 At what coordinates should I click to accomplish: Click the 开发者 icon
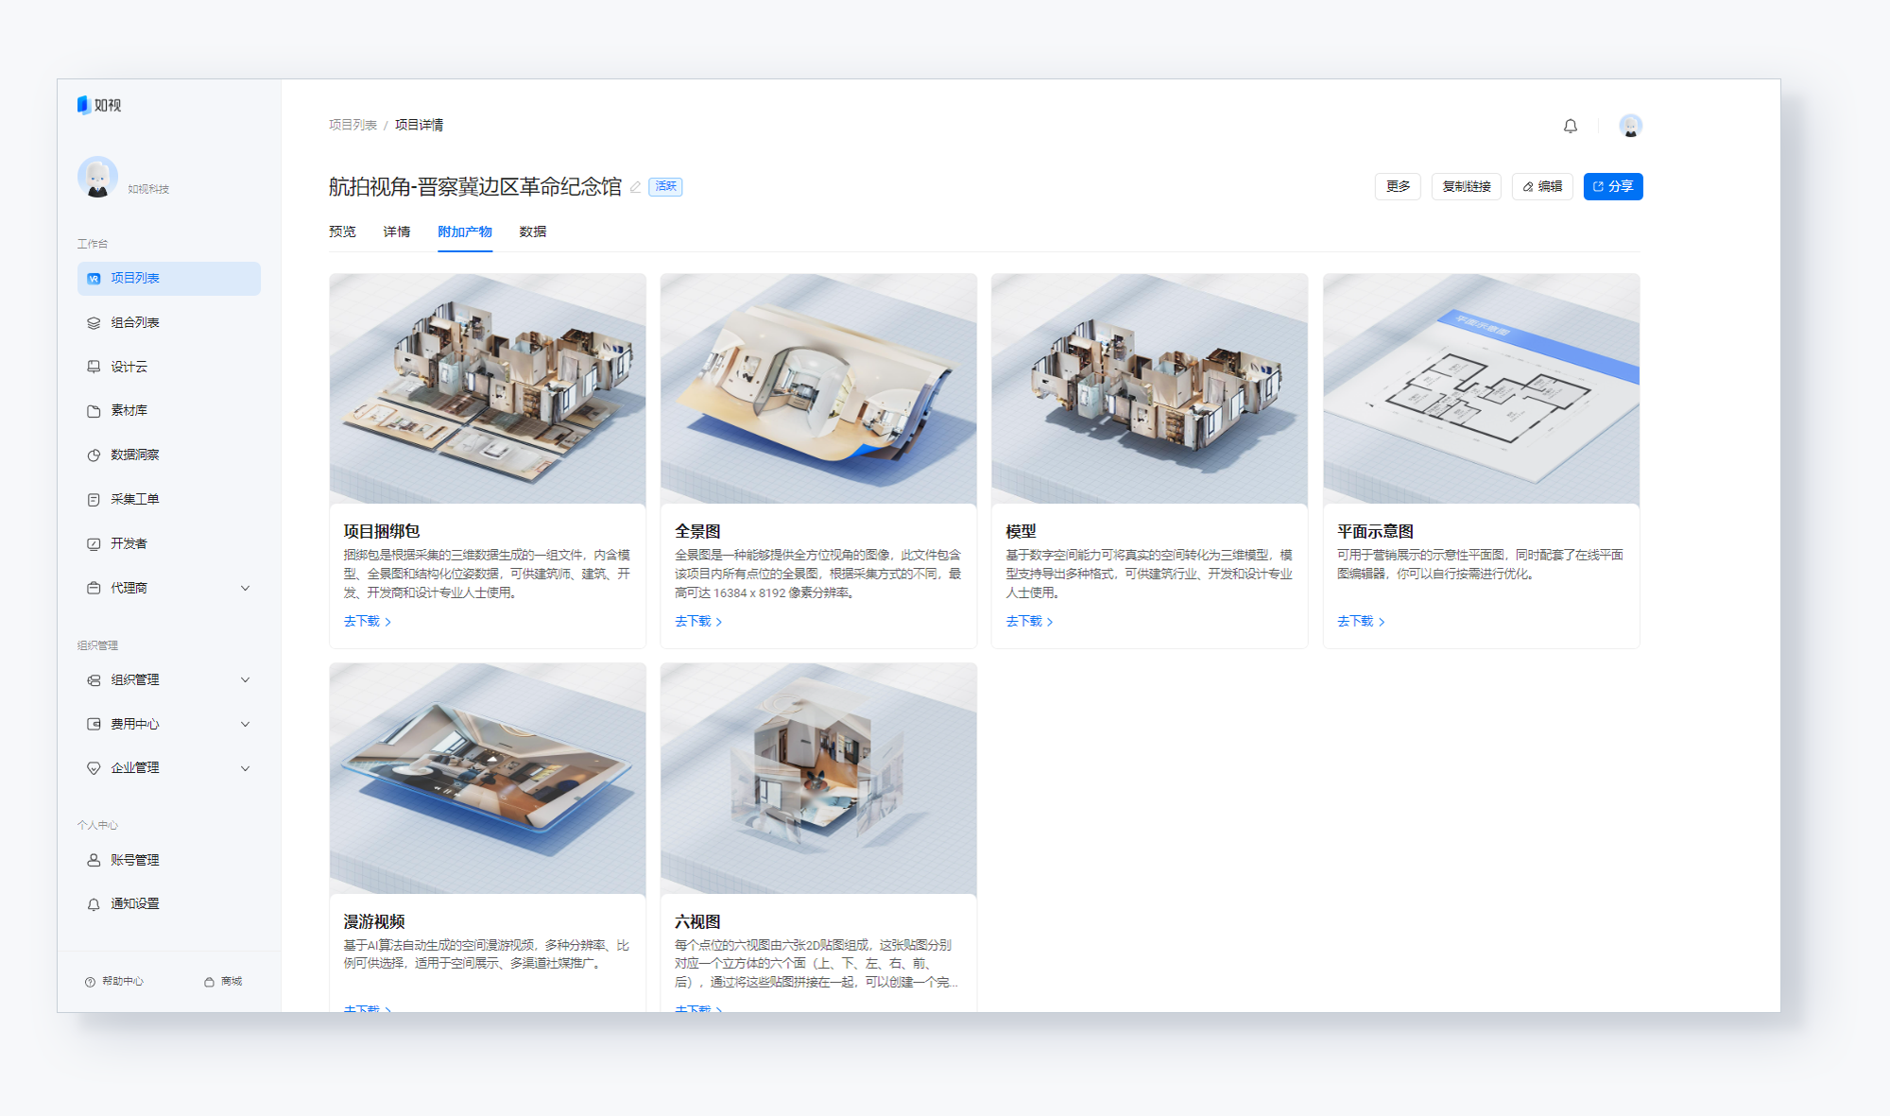94,544
